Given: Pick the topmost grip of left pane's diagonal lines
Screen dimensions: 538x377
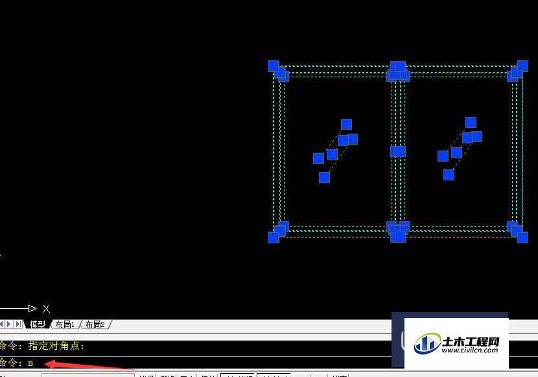Looking at the screenshot, I should 347,125.
